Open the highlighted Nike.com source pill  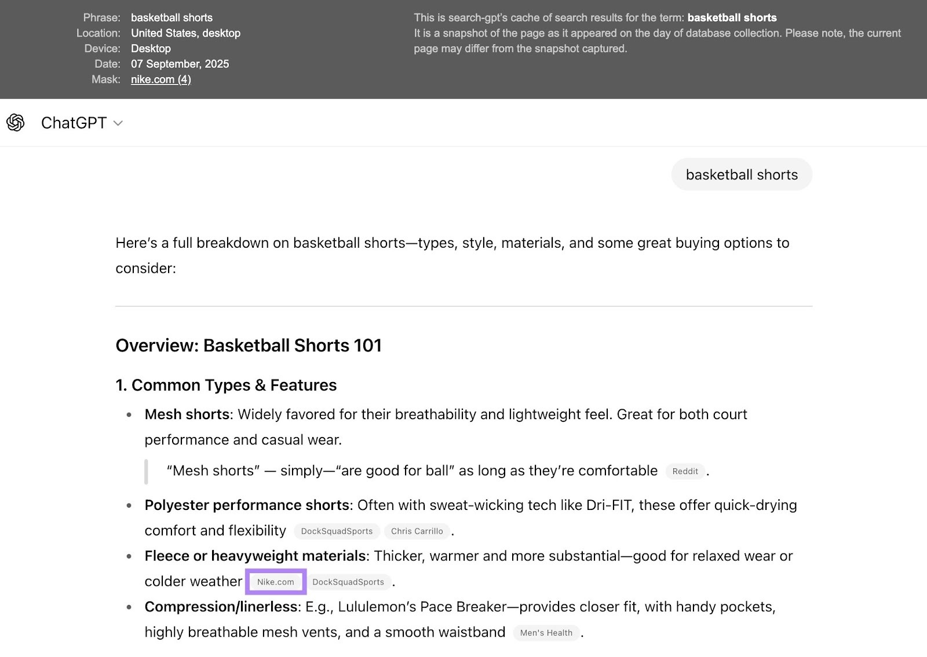pyautogui.click(x=276, y=582)
